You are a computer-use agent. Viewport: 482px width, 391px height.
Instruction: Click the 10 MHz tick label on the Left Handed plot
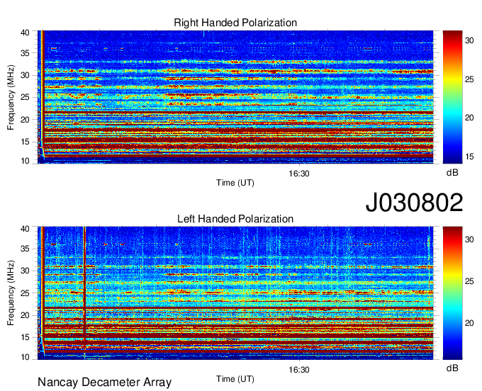[x=25, y=357]
